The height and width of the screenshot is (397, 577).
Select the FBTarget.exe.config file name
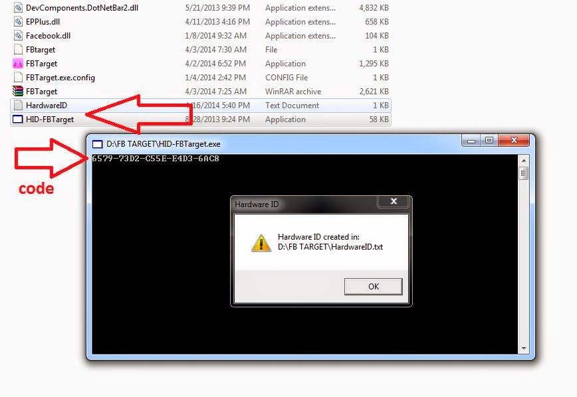click(x=60, y=78)
